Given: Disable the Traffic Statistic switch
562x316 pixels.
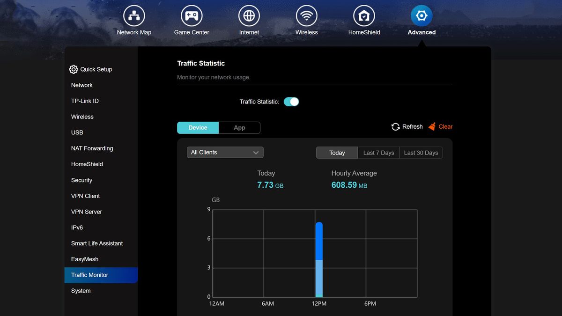Looking at the screenshot, I should click(x=291, y=101).
